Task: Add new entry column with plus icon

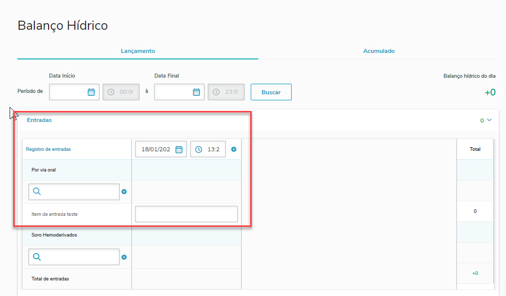Action: click(x=234, y=149)
